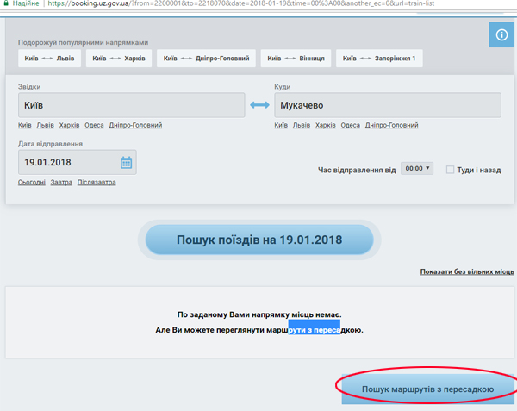Open 'Показати без вільних місць' link
This screenshot has height=411, width=517.
click(x=466, y=271)
